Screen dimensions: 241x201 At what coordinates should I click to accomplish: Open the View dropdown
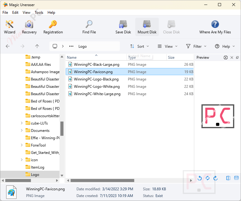tap(168, 46)
